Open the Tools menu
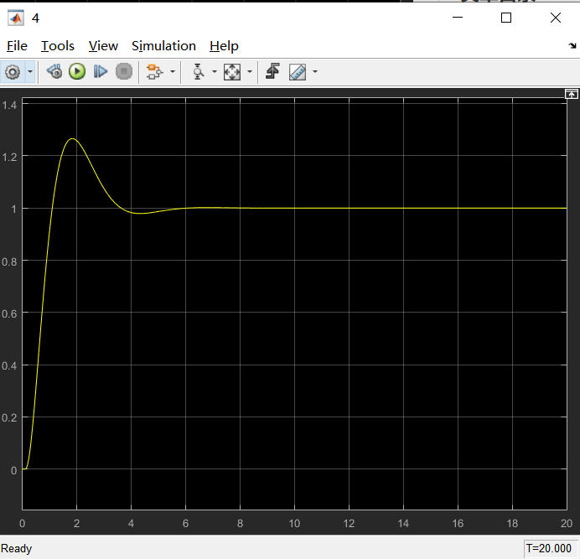 click(58, 46)
